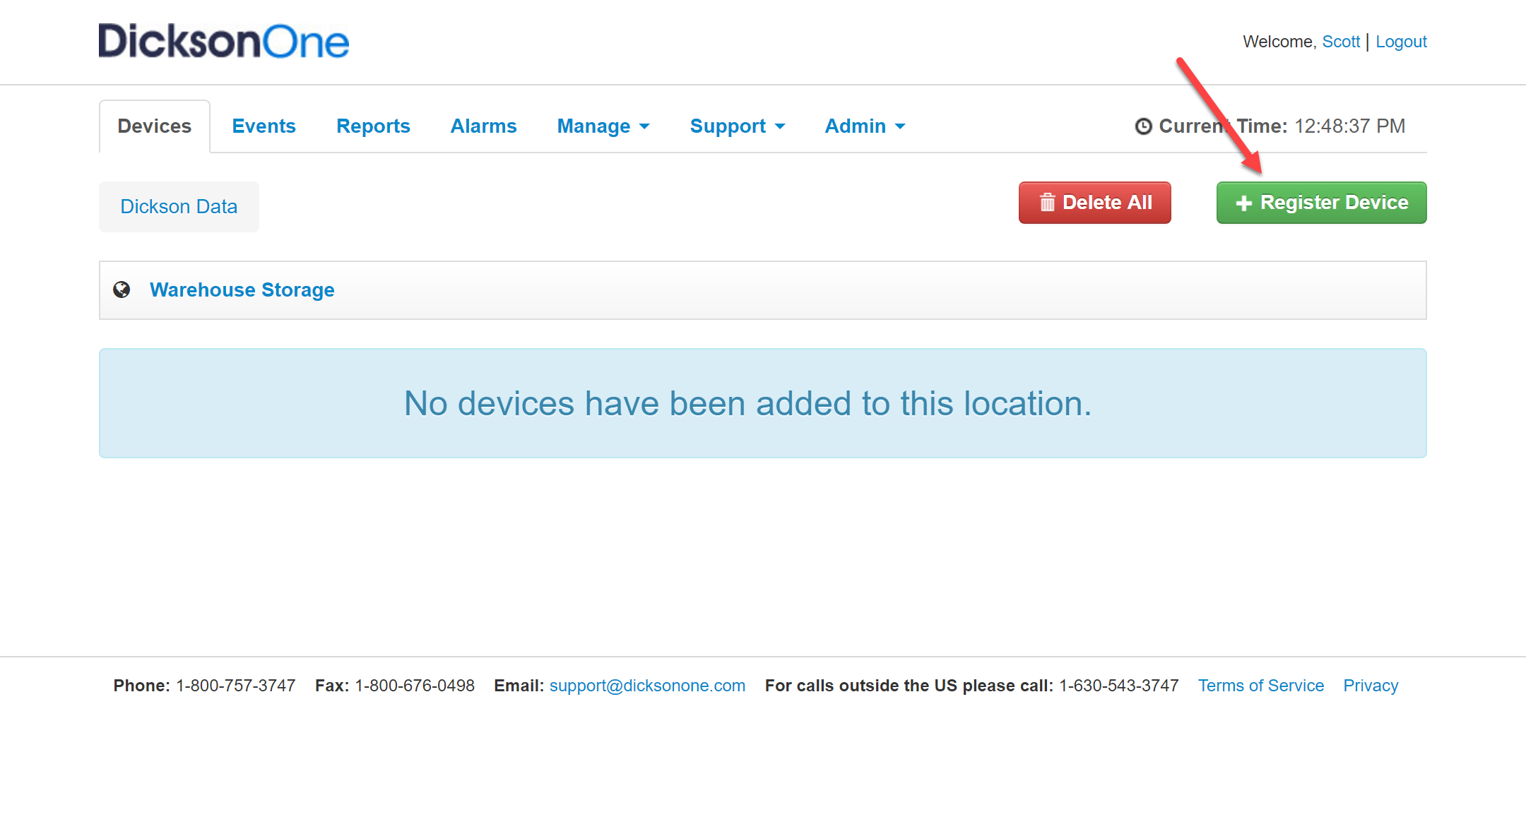Click the trash icon on Delete All
This screenshot has width=1526, height=829.
click(1047, 203)
